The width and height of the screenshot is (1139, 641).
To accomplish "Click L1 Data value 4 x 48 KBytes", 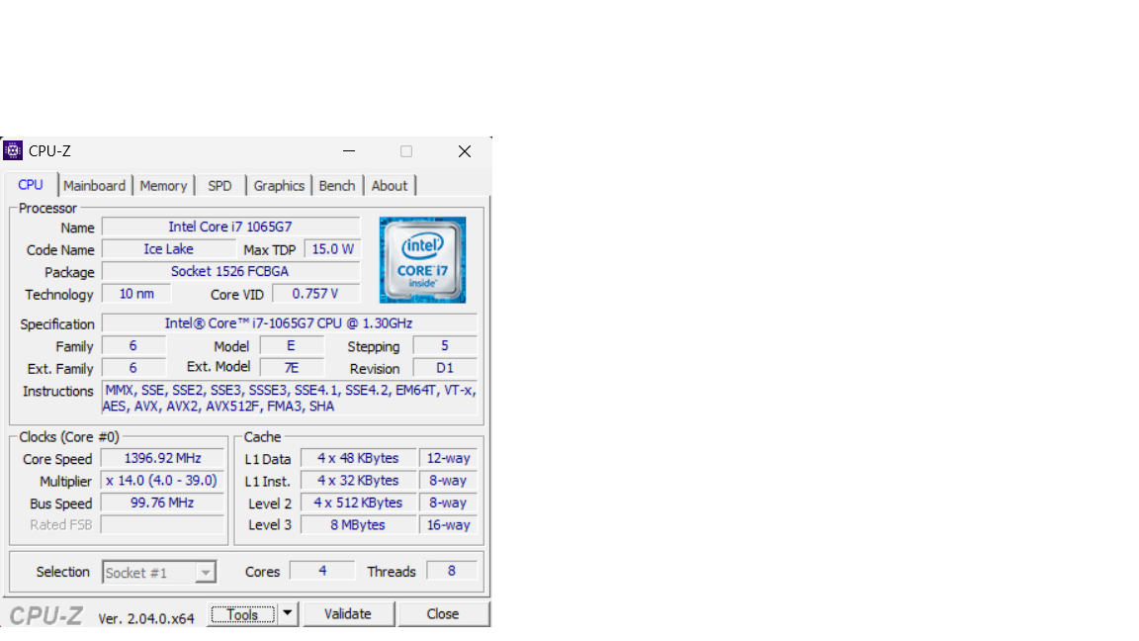I will click(x=358, y=459).
